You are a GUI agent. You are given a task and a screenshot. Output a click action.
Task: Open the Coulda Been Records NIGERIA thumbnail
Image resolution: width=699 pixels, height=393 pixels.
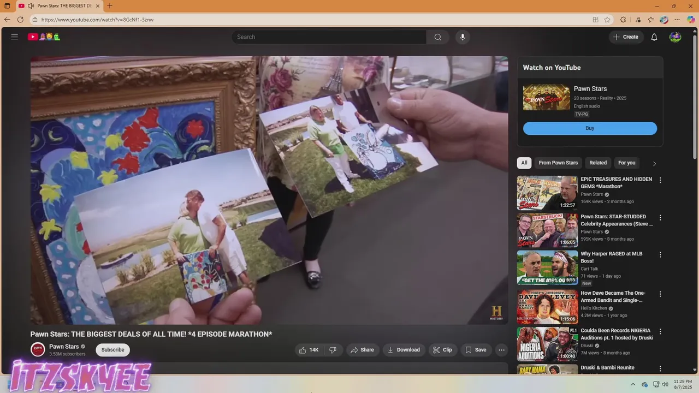coord(547,344)
